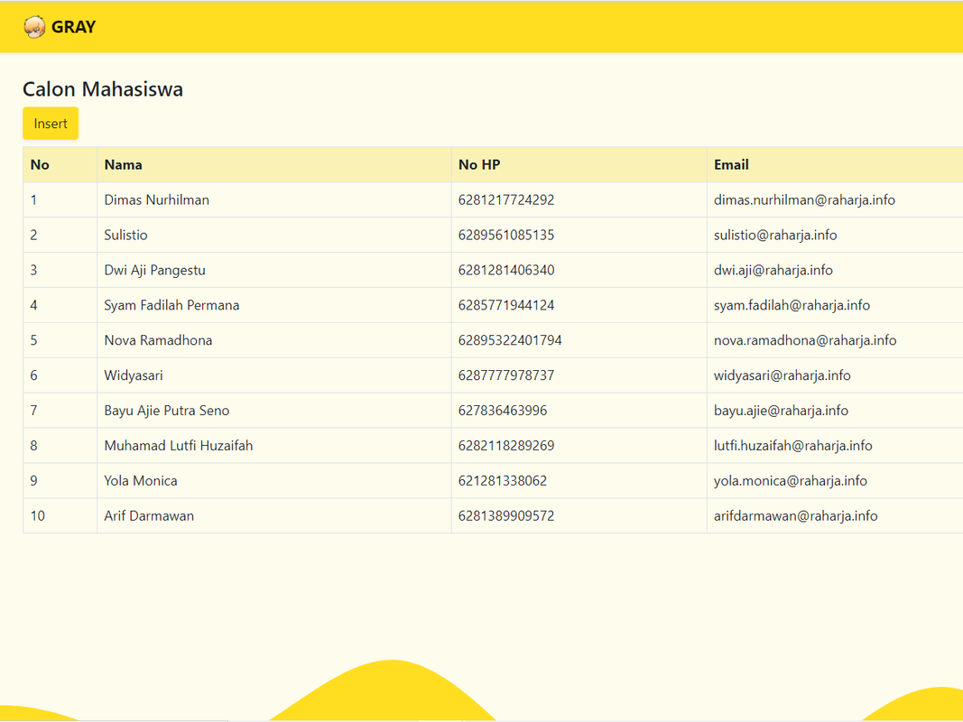Select phone number 6281281406340
The height and width of the screenshot is (722, 963).
tap(506, 270)
